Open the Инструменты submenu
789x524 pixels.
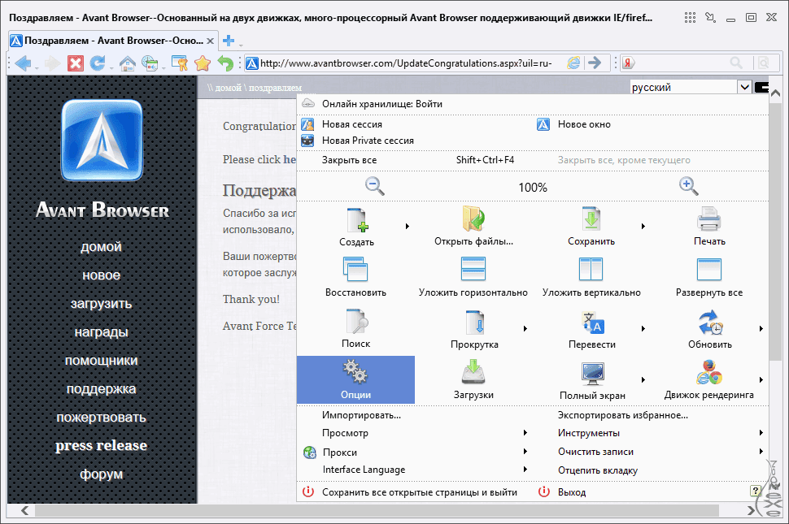(x=651, y=432)
